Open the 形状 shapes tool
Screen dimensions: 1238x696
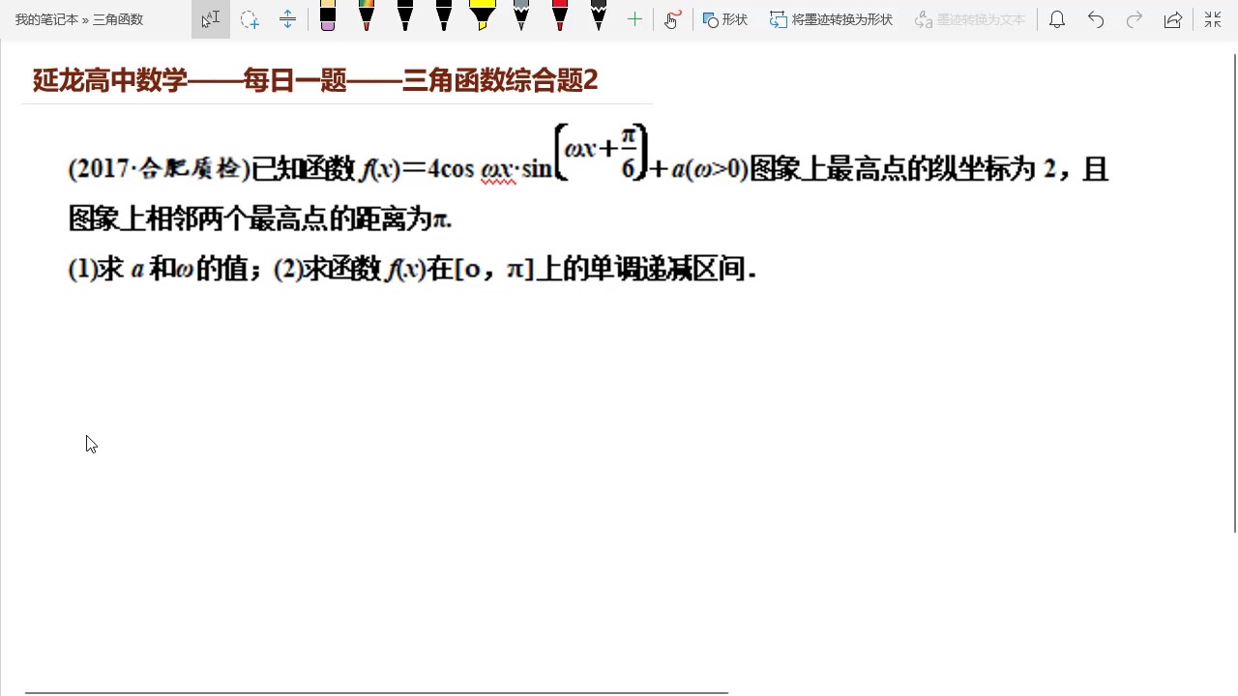725,19
